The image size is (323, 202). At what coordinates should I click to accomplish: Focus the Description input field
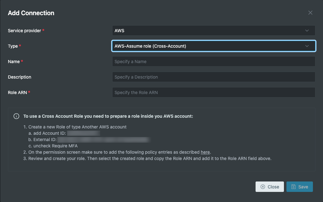coord(214,77)
